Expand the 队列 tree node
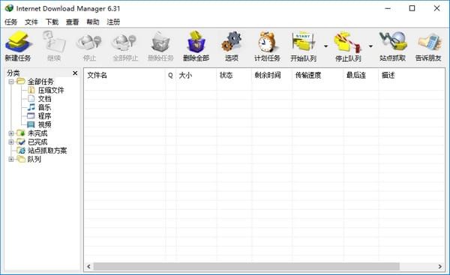 point(11,159)
